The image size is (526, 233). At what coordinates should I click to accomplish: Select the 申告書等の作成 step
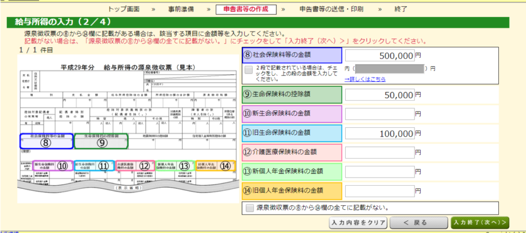pyautogui.click(x=246, y=9)
